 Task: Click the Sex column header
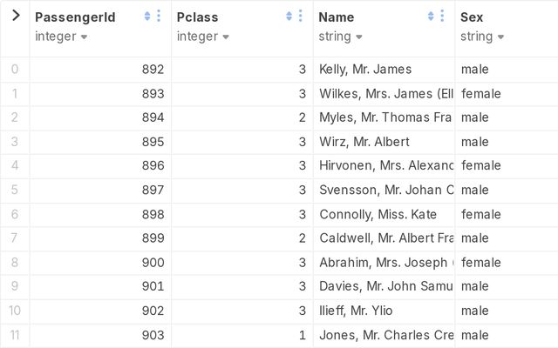(x=472, y=17)
